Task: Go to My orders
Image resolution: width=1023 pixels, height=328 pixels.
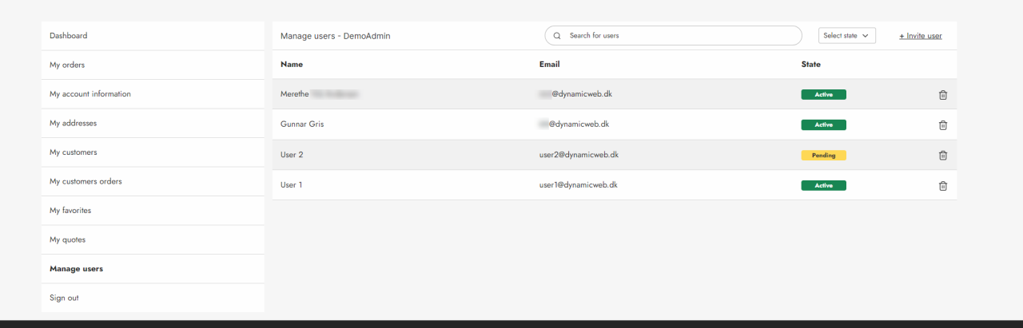Action: (67, 65)
